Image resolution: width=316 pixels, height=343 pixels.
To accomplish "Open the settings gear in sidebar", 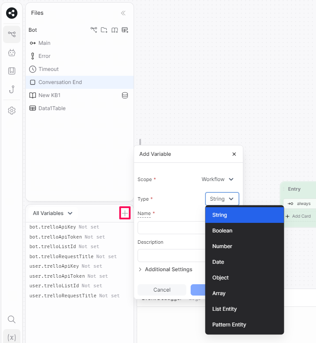I will pos(12,111).
